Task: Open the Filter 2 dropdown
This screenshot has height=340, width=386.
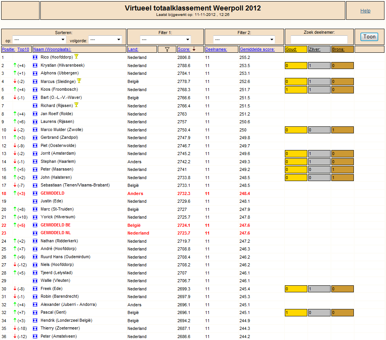Action: (244, 40)
